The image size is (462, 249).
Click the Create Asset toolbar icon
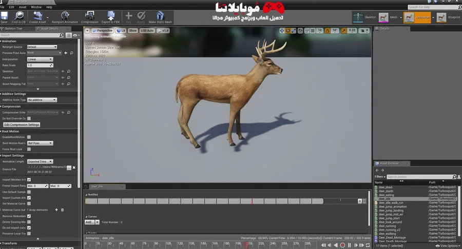(37, 15)
